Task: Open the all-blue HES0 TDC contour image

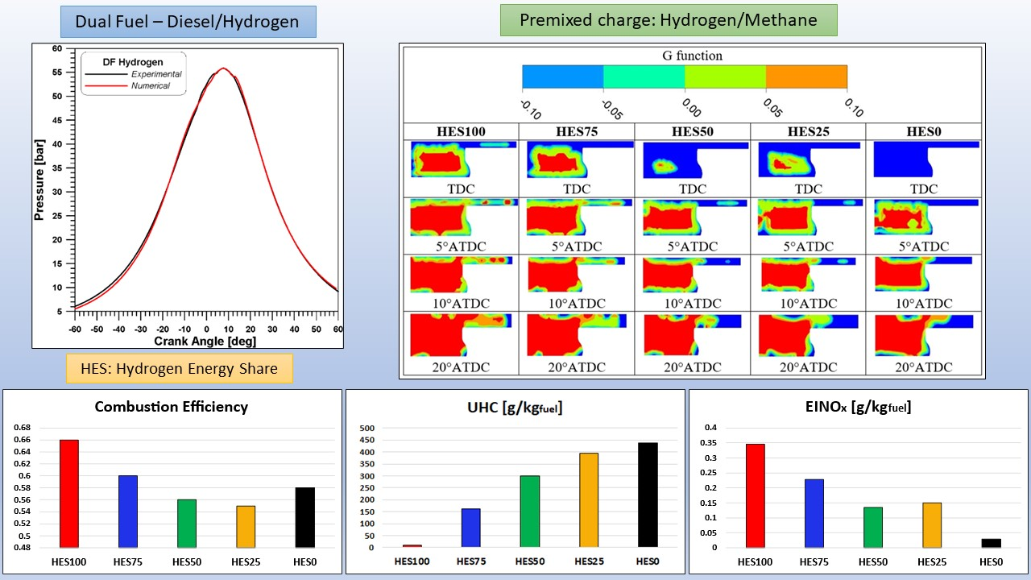Action: tap(926, 160)
